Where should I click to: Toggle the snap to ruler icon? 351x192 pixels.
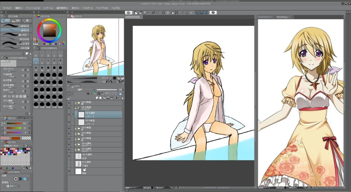pos(197,13)
